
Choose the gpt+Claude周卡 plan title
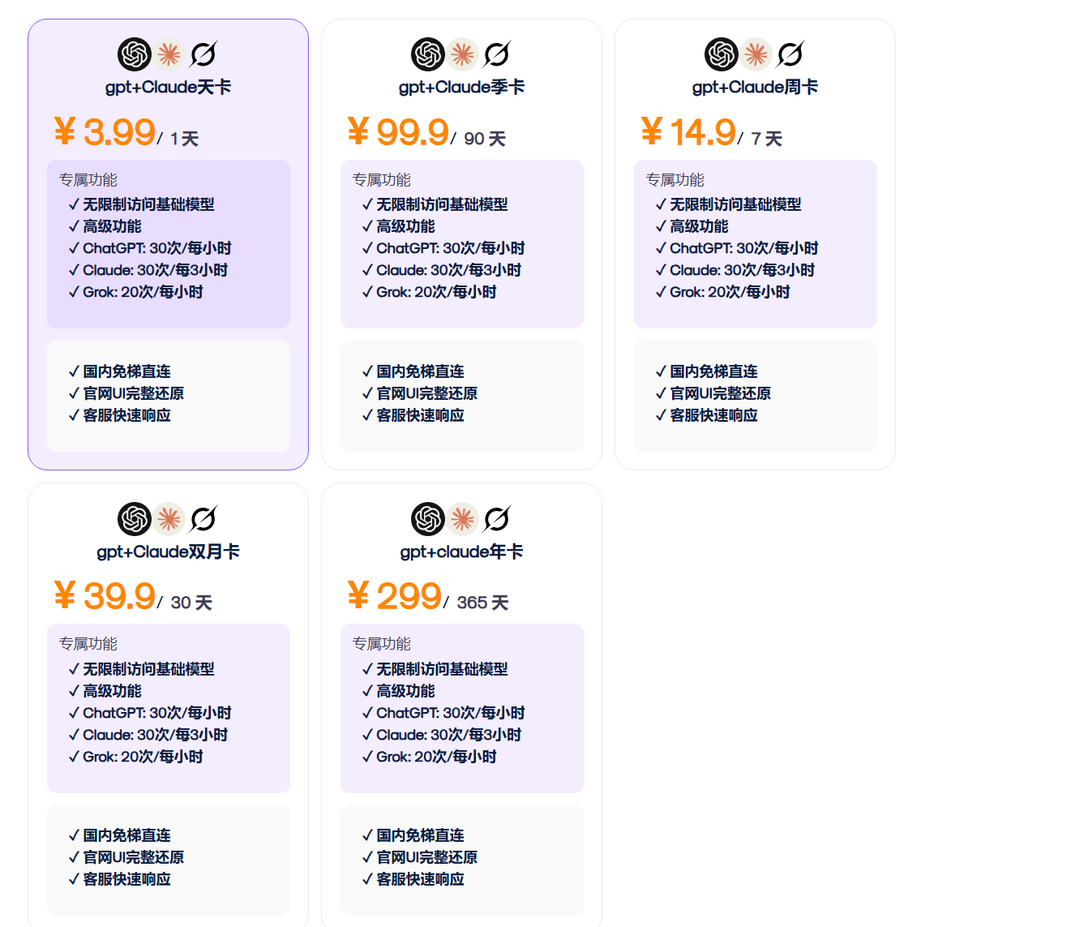coord(756,88)
